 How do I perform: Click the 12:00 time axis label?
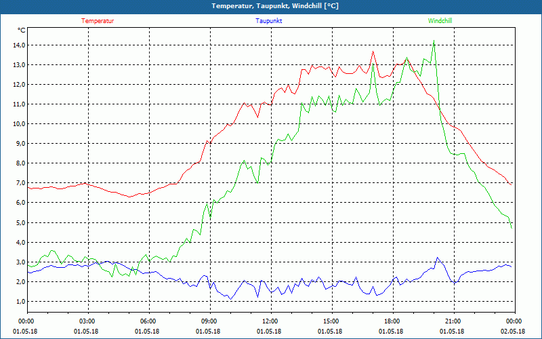(x=271, y=321)
